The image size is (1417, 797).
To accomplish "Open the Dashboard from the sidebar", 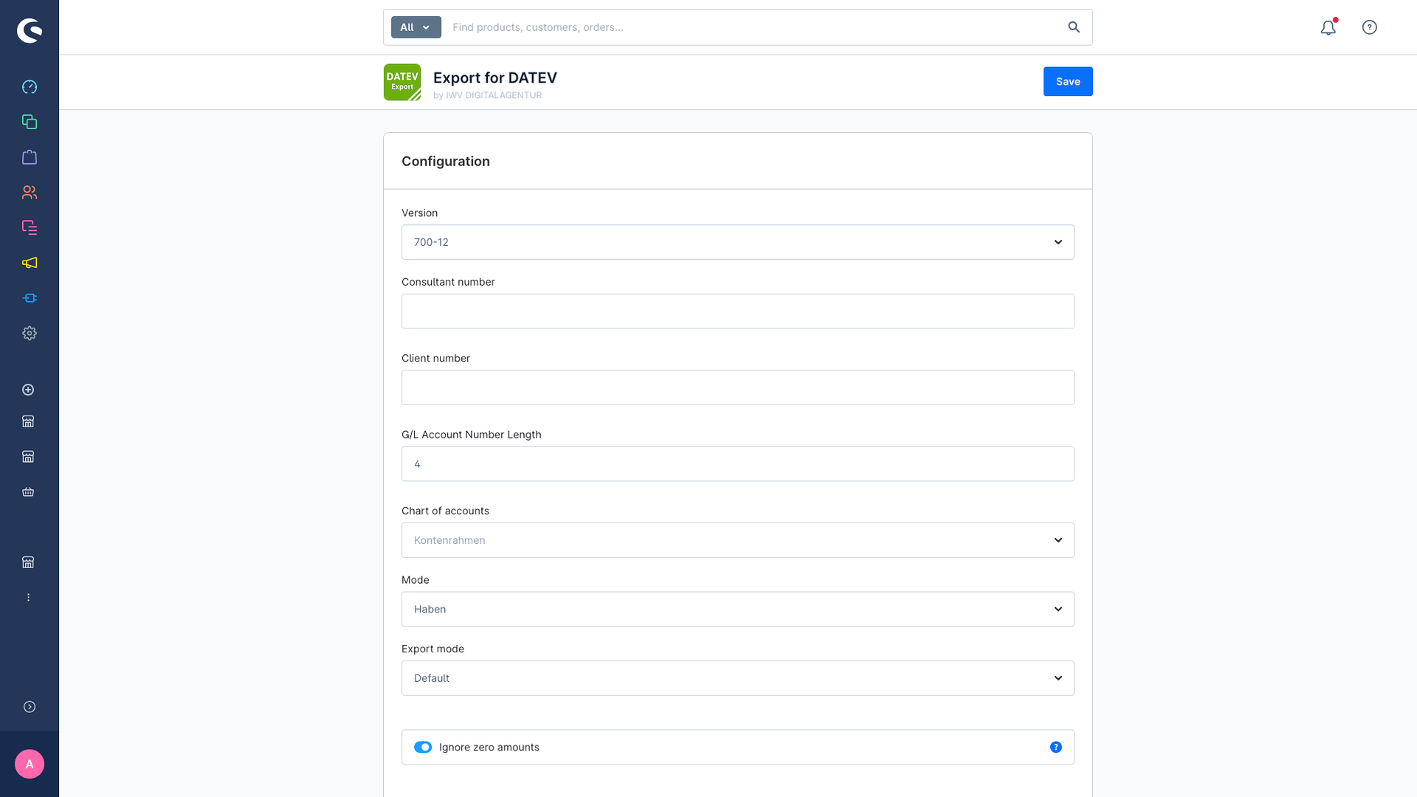I will coord(30,87).
